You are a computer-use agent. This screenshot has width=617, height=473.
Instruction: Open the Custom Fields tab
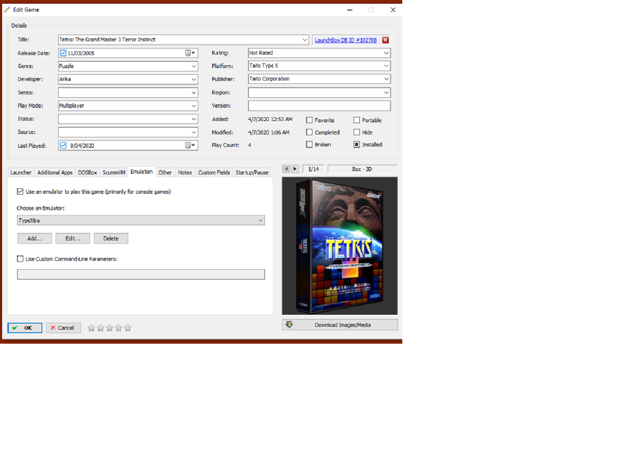click(214, 173)
